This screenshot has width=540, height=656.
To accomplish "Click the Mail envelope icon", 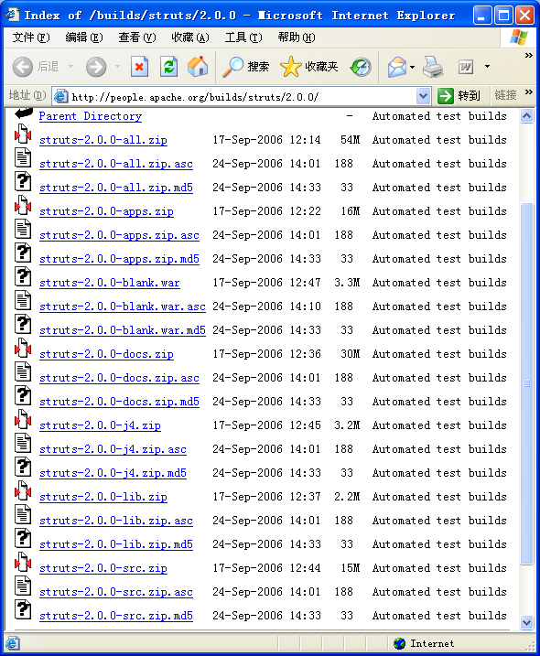I will click(x=397, y=67).
